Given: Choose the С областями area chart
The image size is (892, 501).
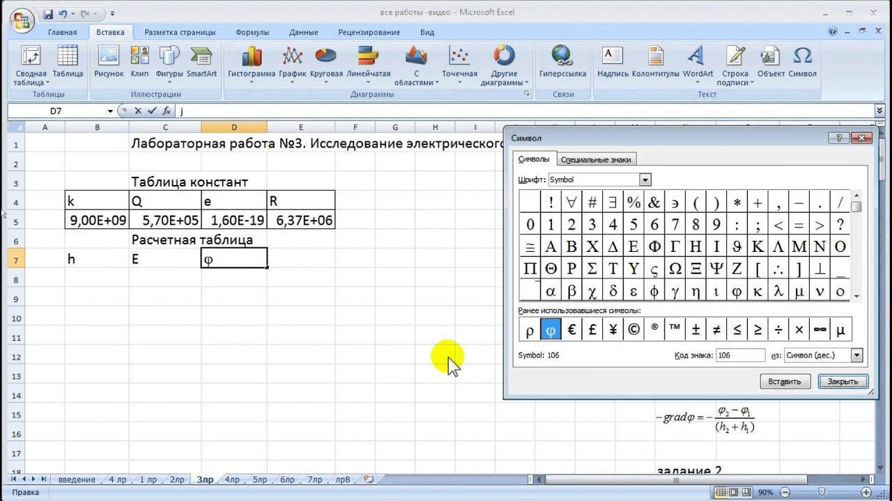Looking at the screenshot, I should point(416,65).
